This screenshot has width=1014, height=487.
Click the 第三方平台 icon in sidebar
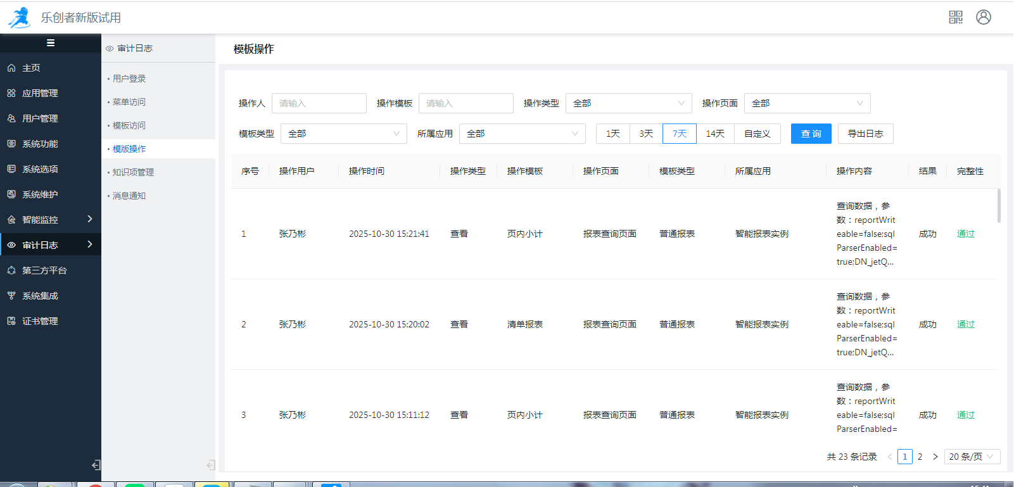click(11, 270)
